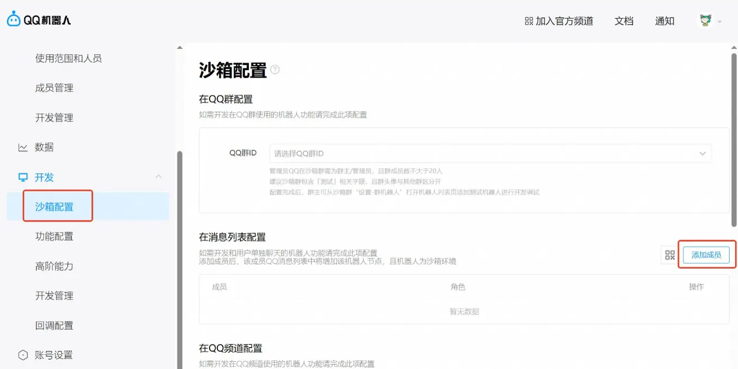This screenshot has height=369, width=738.
Task: Open 加入官方频道 link
Action: point(564,21)
